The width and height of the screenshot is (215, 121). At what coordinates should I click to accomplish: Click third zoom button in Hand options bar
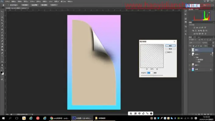click(44, 5)
